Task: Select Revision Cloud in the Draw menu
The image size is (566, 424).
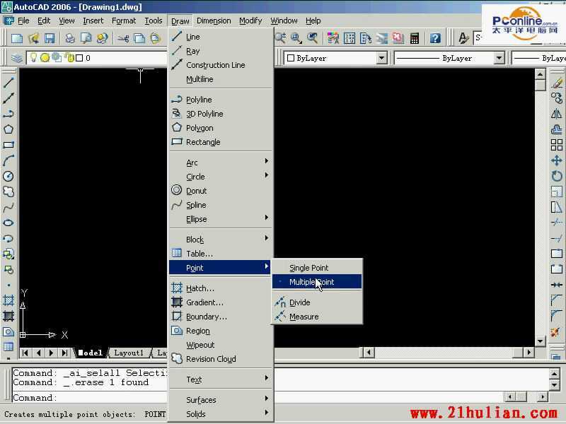Action: pyautogui.click(x=220, y=359)
